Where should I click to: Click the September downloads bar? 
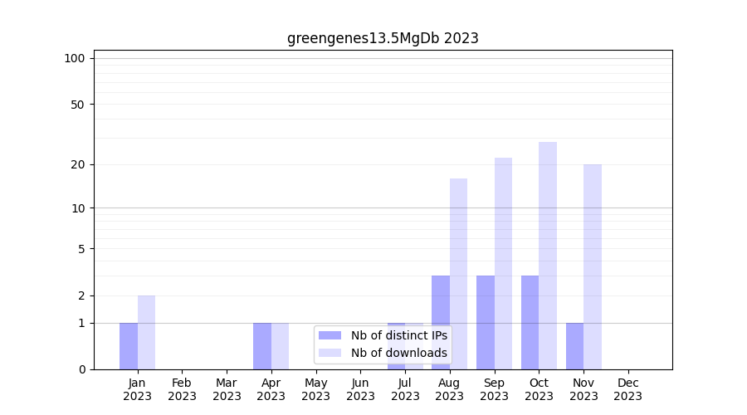point(503,263)
